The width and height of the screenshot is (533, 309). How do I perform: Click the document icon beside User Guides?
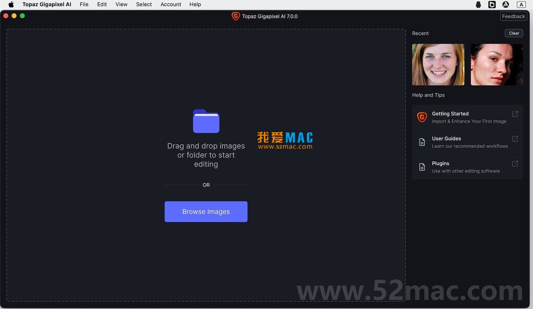pyautogui.click(x=422, y=142)
